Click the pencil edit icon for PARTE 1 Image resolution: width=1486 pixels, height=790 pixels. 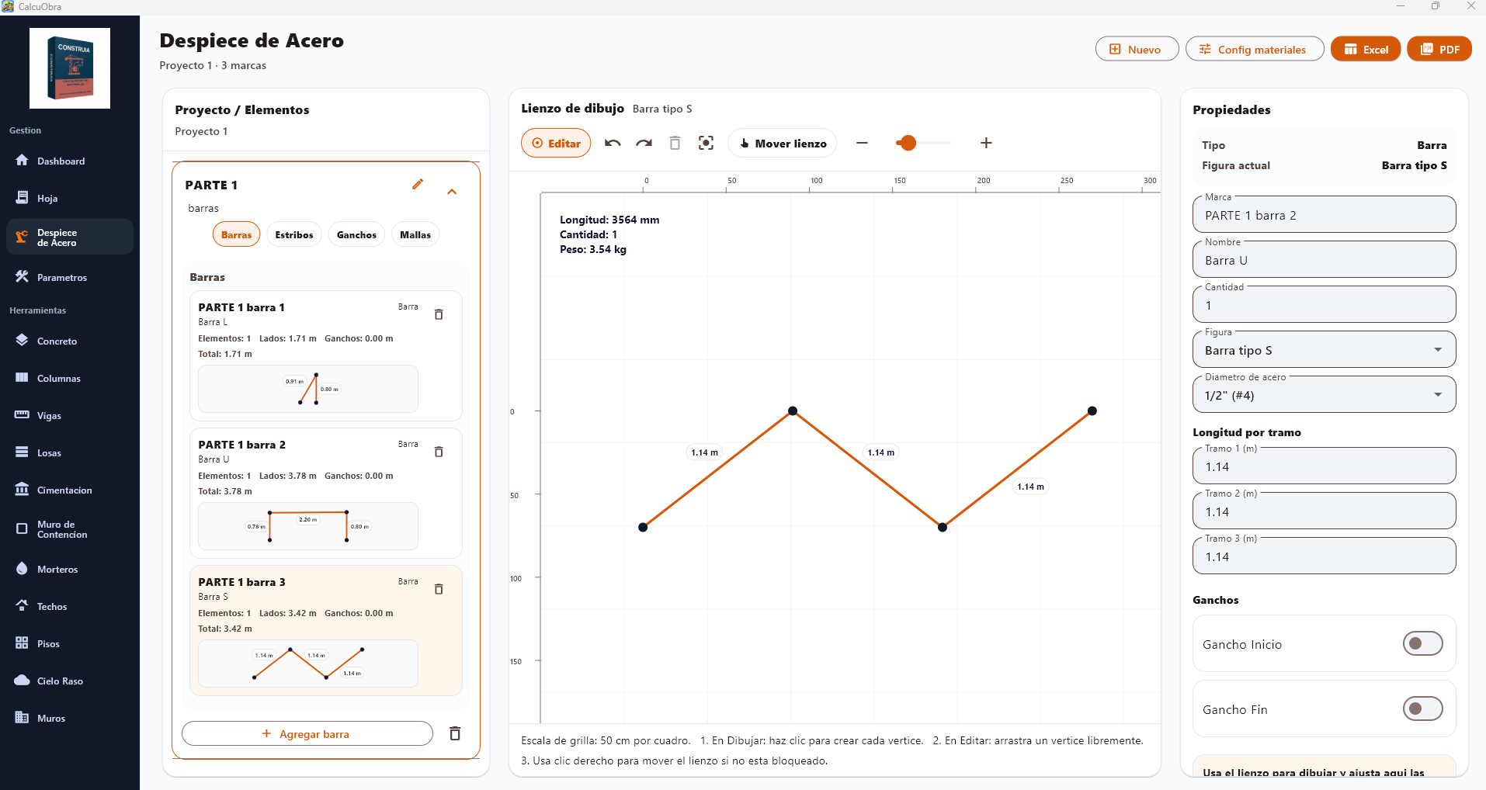[418, 185]
